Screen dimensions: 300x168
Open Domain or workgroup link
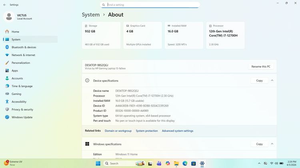pos(118,131)
